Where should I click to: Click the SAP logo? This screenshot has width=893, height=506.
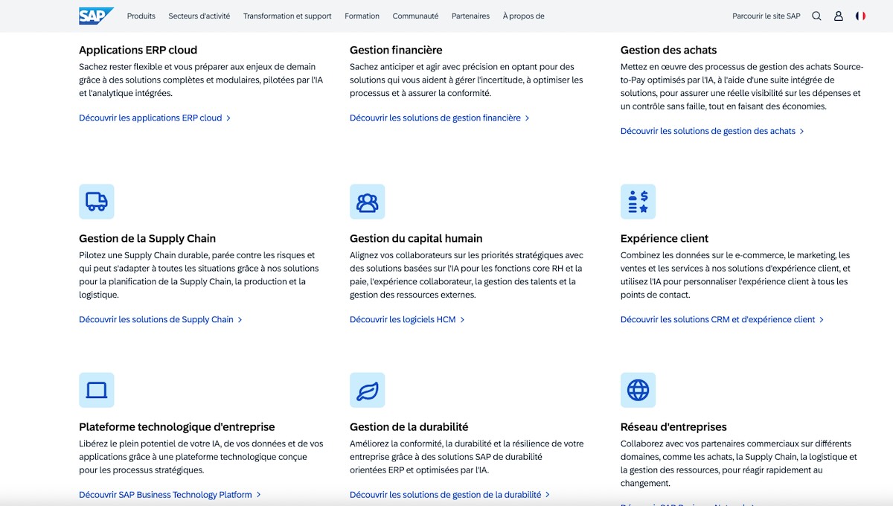pos(95,15)
